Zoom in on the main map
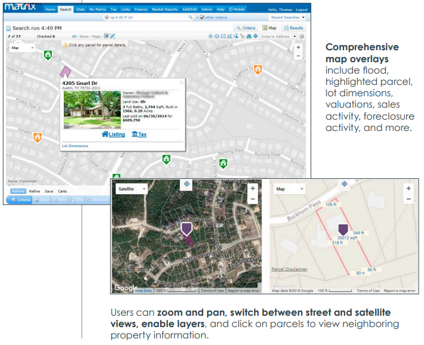Image resolution: width=424 pixels, height=345 pixels. [298, 47]
